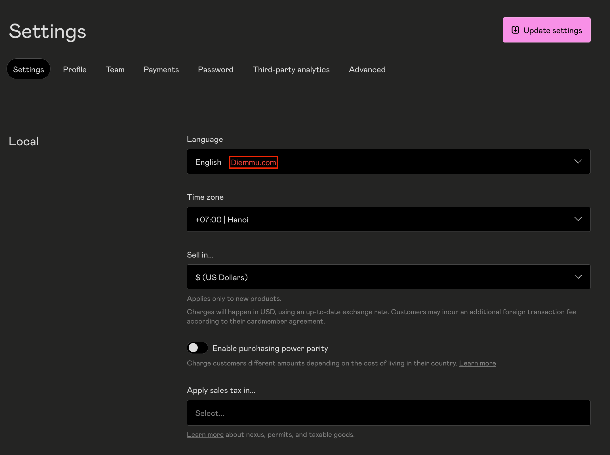Switch to the Team tab

pyautogui.click(x=115, y=69)
